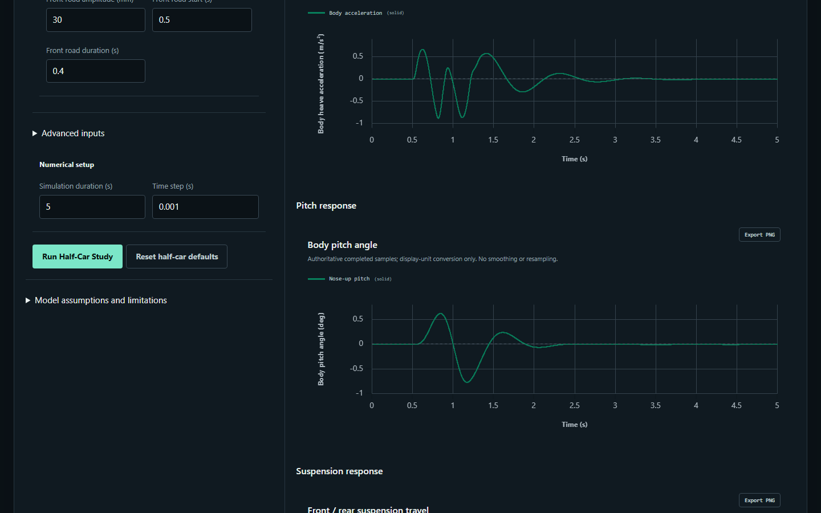Edit the Simulation duration field
Image resolution: width=821 pixels, height=513 pixels.
(92, 207)
